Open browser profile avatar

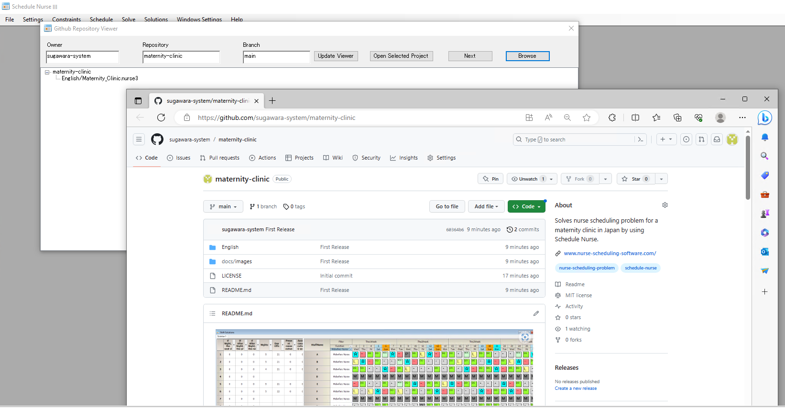[720, 118]
